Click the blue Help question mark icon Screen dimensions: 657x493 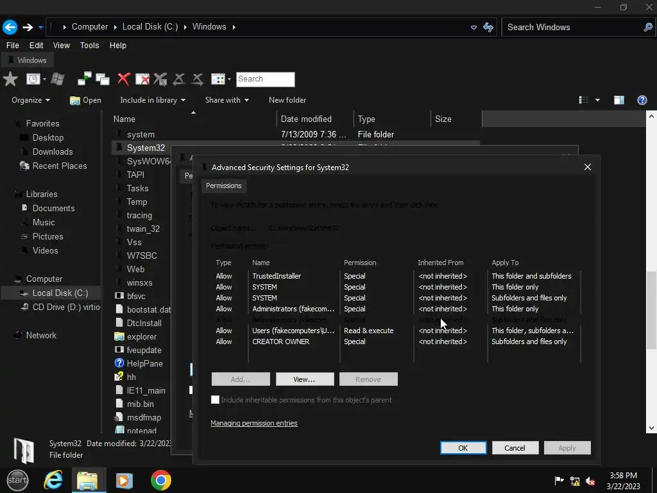tap(642, 99)
